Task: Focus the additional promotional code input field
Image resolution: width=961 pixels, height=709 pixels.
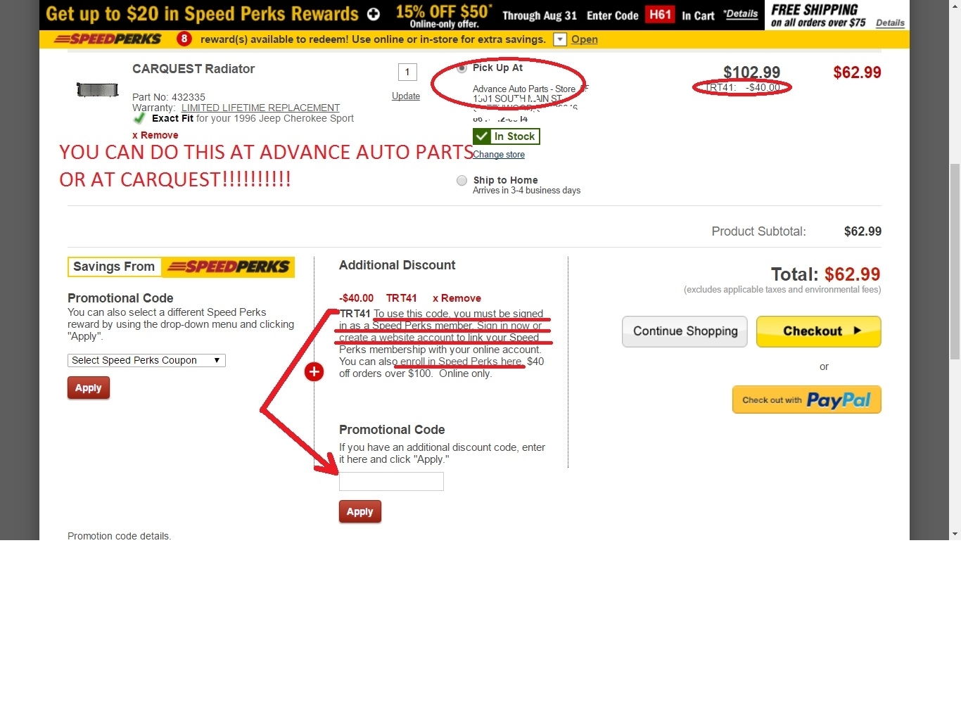Action: (391, 482)
